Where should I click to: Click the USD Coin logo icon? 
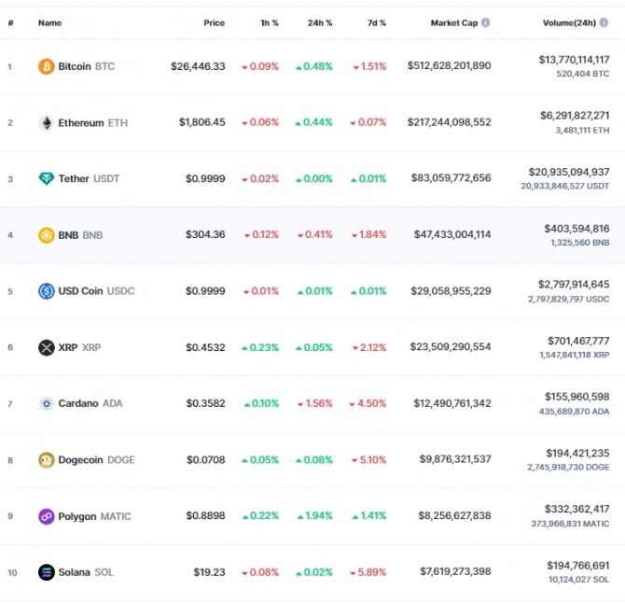tap(46, 291)
